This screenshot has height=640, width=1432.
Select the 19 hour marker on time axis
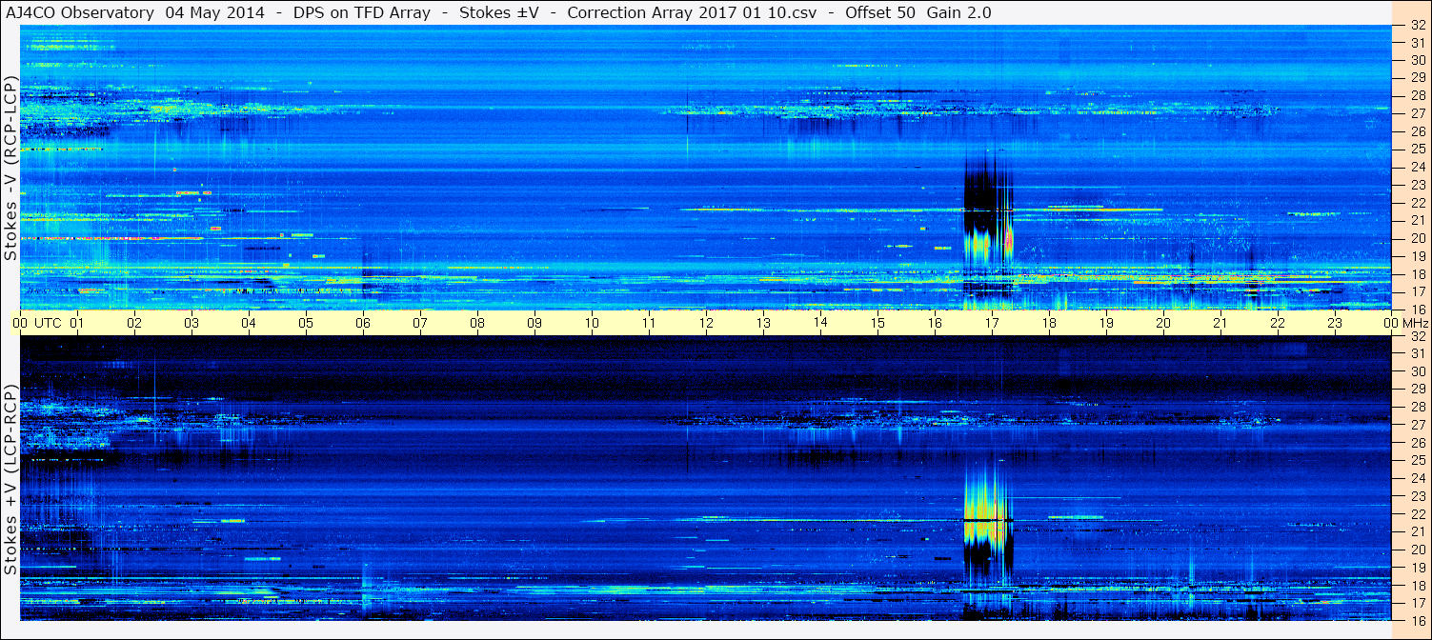1106,323
